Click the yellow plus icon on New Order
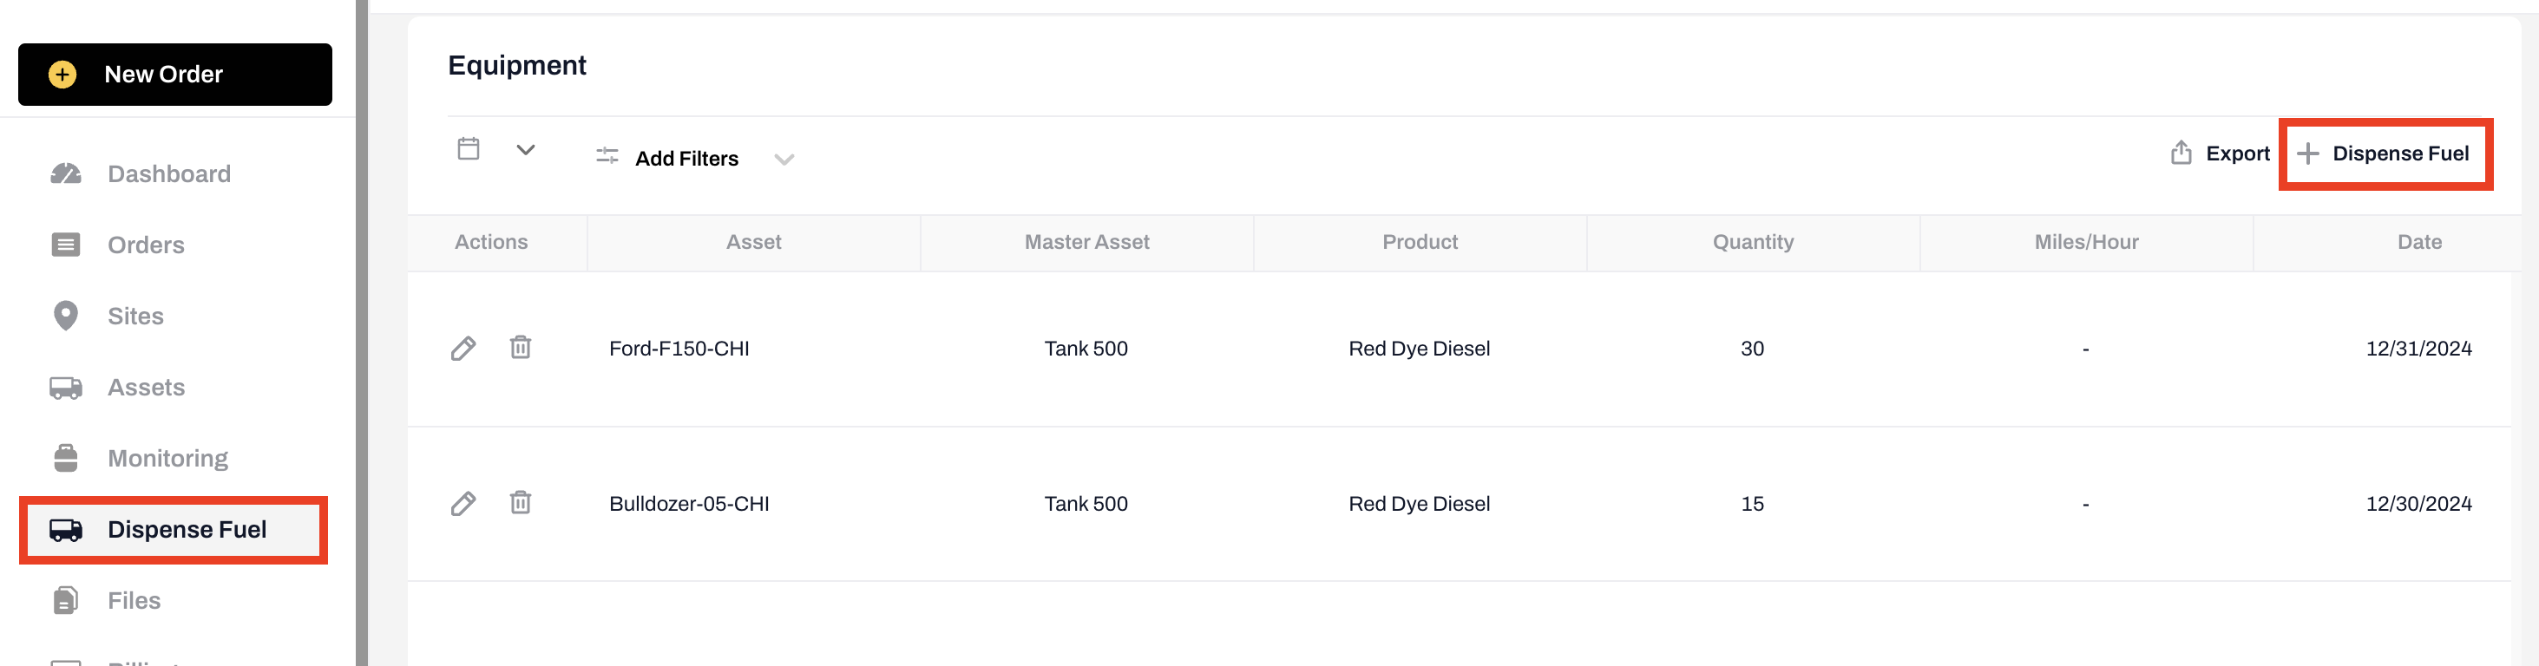 click(x=62, y=75)
